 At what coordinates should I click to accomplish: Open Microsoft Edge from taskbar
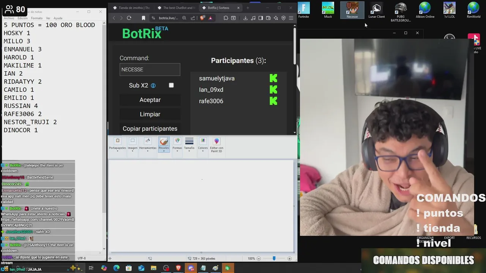click(116, 268)
